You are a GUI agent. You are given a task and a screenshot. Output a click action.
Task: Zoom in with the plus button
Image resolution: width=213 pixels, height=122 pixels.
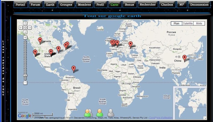tap(25, 37)
